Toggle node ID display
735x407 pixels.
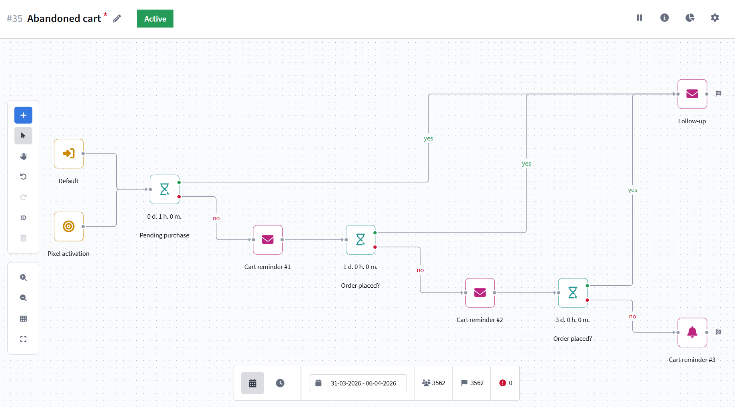tap(23, 217)
